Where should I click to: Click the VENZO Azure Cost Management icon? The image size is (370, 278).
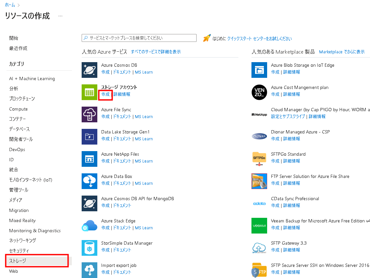(x=259, y=92)
